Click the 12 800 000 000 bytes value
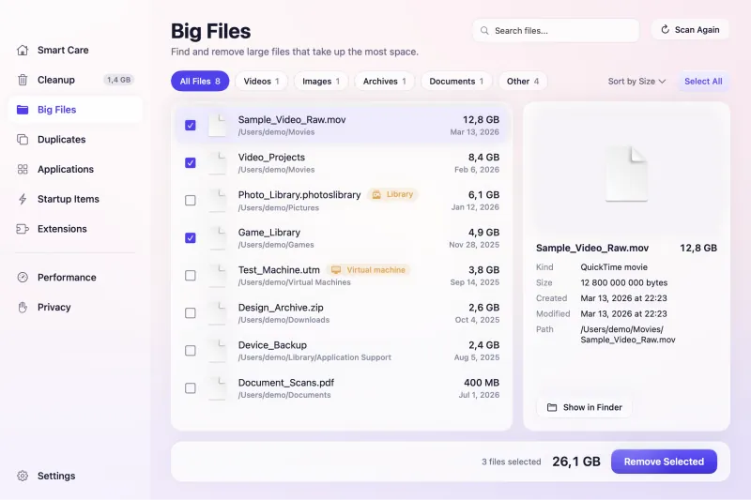 pos(623,282)
